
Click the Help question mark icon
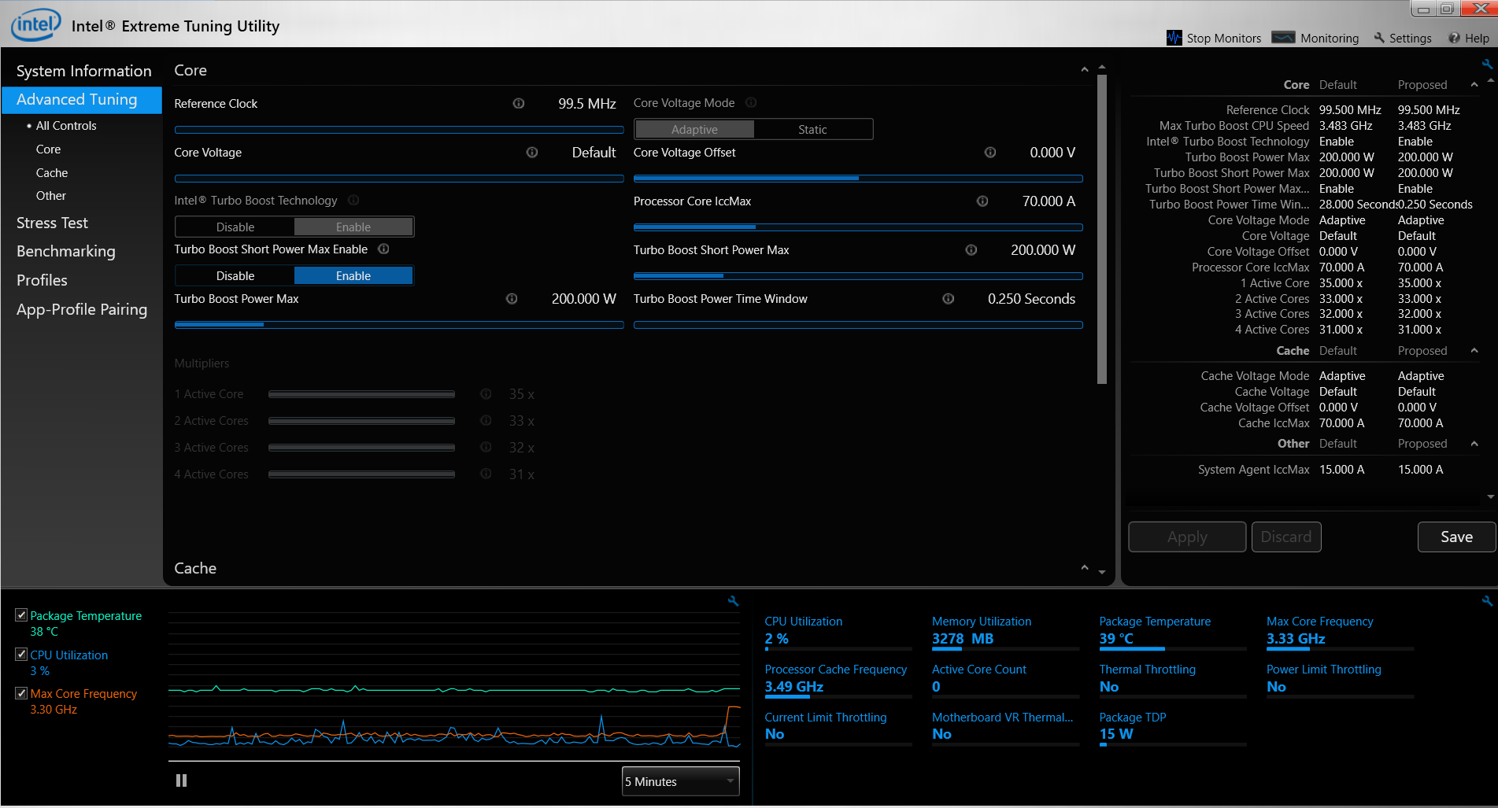coord(1454,38)
